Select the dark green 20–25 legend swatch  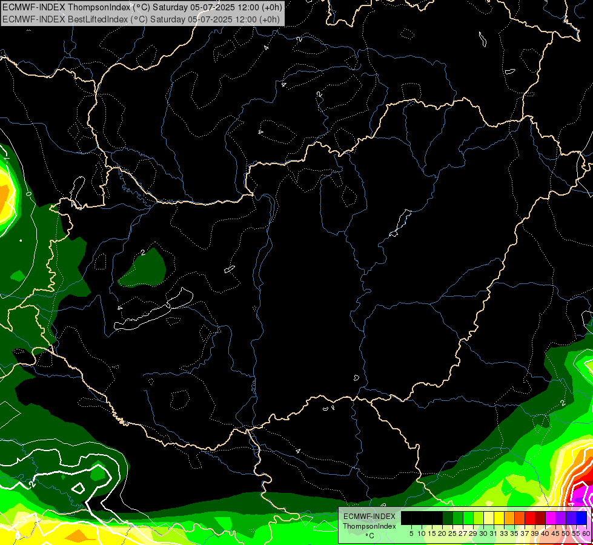click(x=448, y=518)
